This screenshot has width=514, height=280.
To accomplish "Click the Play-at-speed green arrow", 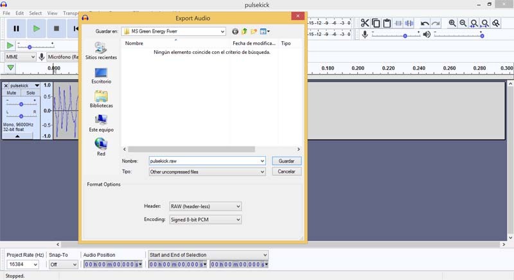I will (10, 46).
